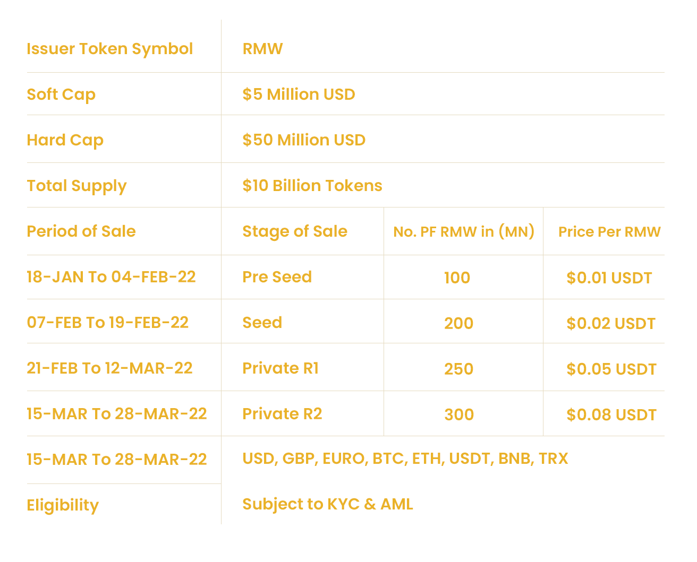This screenshot has height=562, width=697.
Task: Click the Price Per RMW header
Action: [x=609, y=232]
